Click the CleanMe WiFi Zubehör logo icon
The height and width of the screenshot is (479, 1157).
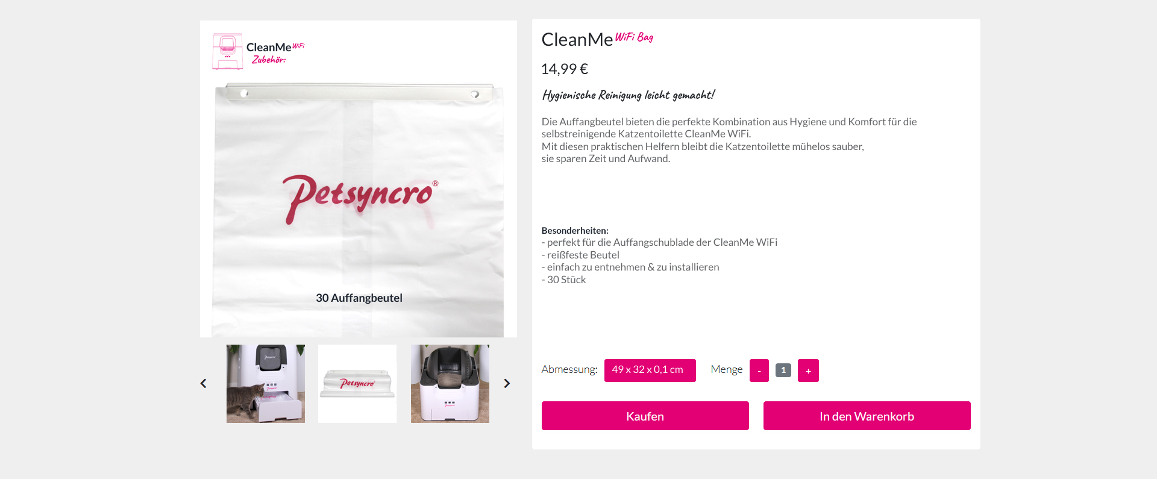pos(228,52)
